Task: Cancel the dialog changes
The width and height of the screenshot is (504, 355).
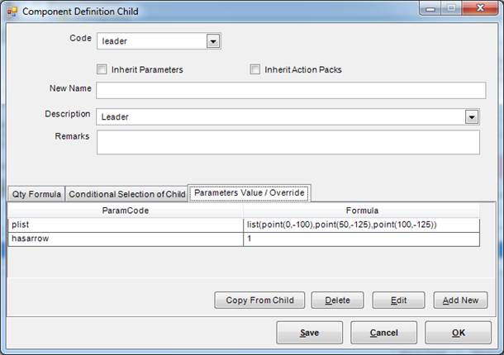Action: [383, 333]
